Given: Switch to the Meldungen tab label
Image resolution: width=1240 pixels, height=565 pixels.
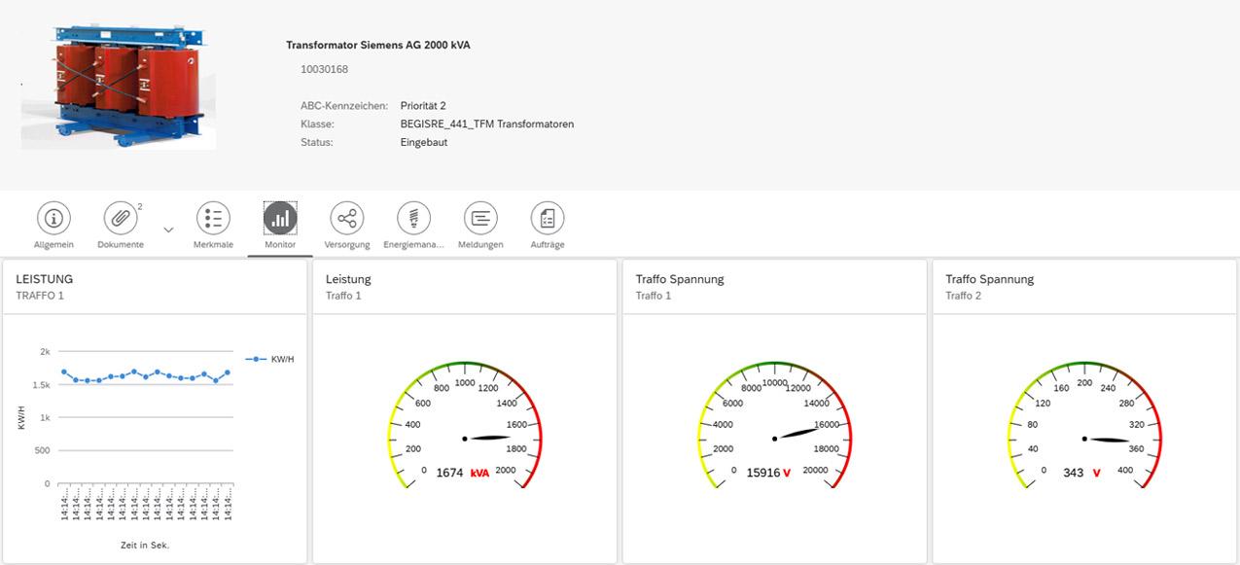Looking at the screenshot, I should coord(480,245).
